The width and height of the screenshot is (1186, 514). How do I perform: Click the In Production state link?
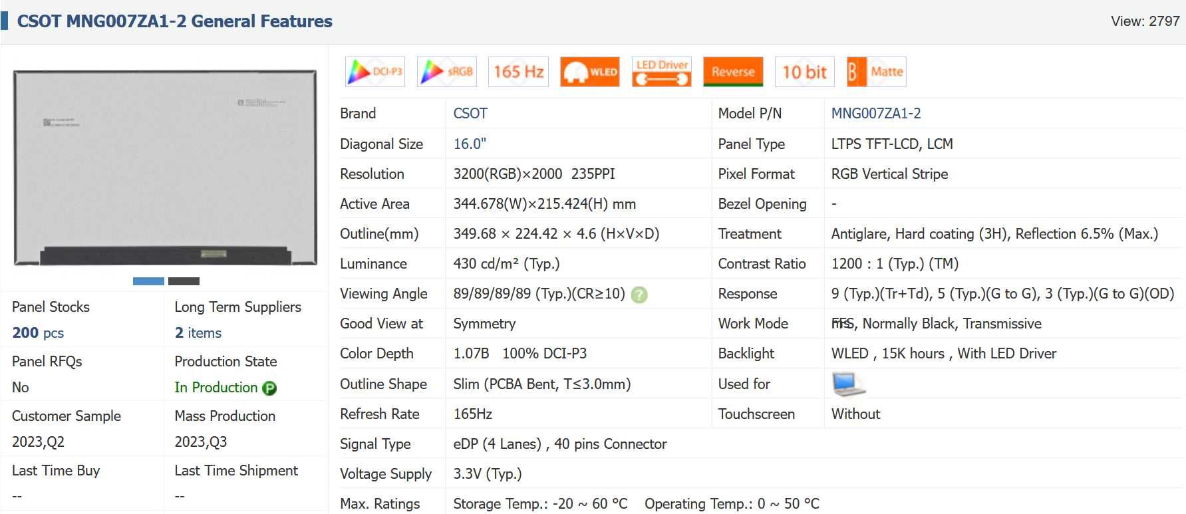(216, 388)
